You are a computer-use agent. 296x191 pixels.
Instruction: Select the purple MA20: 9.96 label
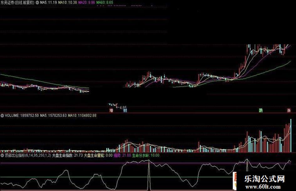coord(86,3)
